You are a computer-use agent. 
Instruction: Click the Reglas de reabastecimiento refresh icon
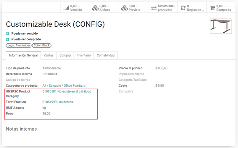183,8
